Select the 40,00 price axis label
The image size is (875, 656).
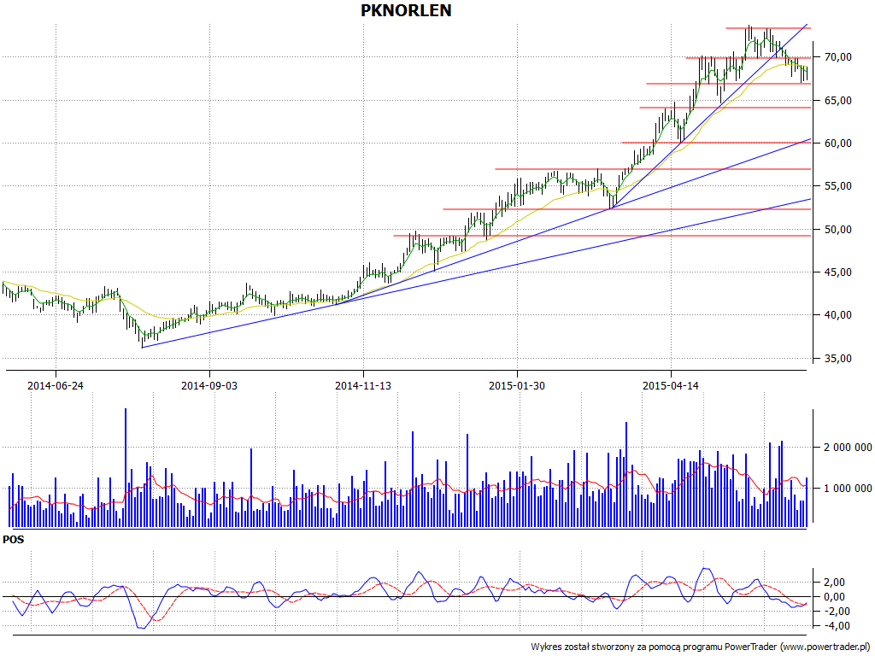coord(837,315)
